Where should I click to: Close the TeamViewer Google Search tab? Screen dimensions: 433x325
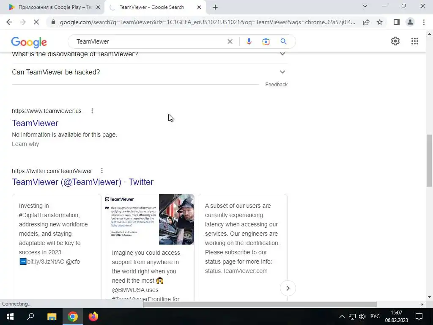199,8
